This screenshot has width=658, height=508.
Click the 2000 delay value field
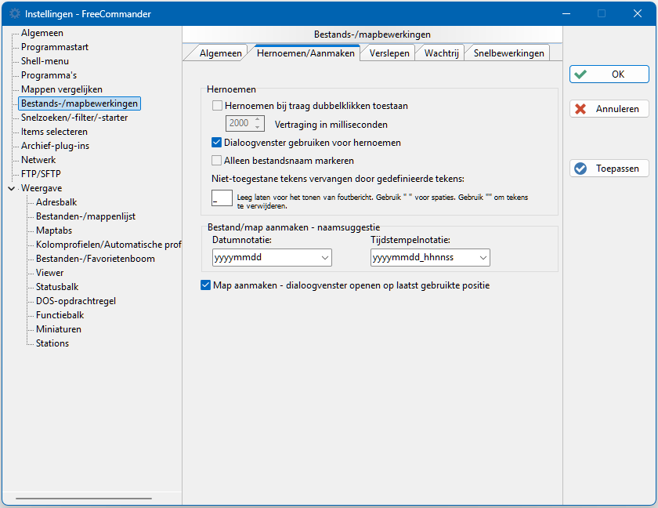pyautogui.click(x=240, y=123)
